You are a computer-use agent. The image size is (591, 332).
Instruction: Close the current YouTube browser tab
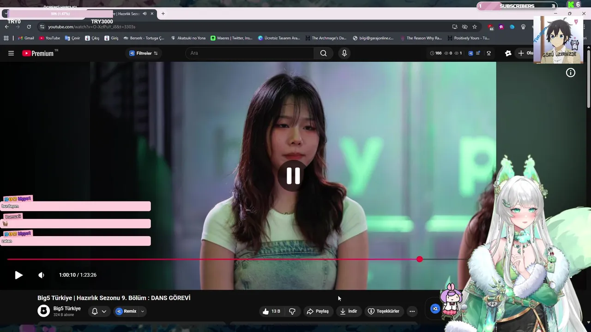coord(152,13)
